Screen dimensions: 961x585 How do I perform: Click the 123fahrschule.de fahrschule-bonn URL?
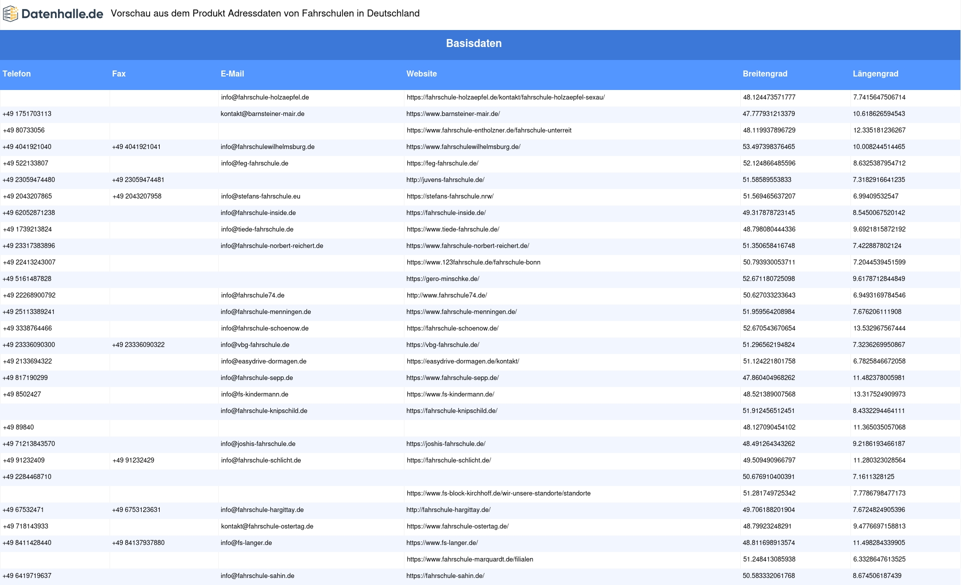473,262
